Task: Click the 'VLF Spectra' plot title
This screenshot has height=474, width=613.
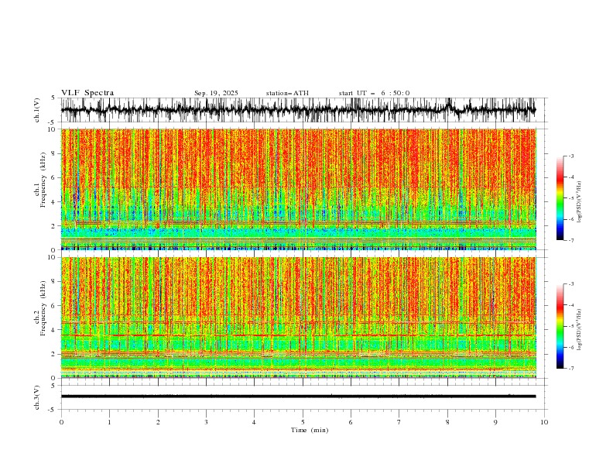Action: coord(87,93)
